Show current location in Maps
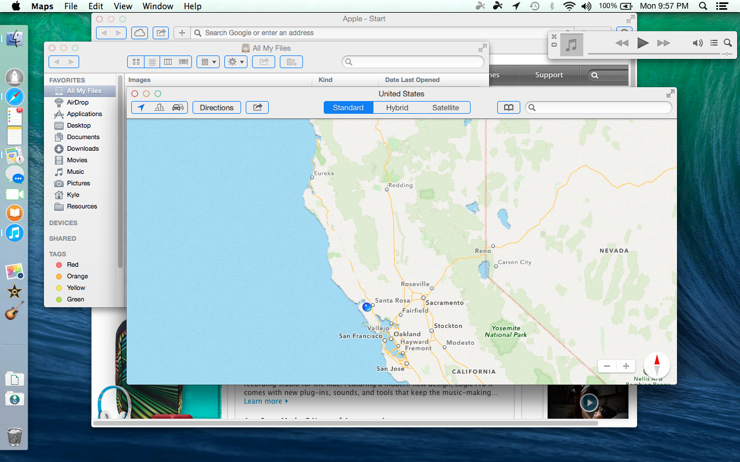Image resolution: width=740 pixels, height=462 pixels. [141, 107]
